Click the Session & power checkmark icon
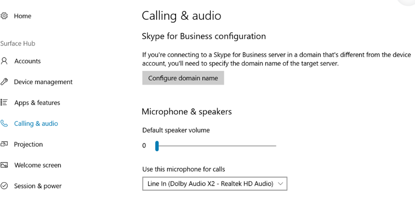 (x=4, y=186)
